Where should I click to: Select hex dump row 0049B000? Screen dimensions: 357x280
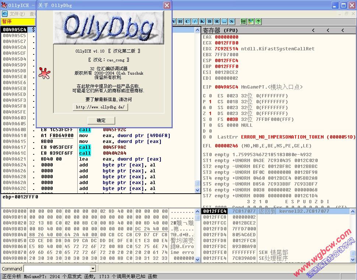tap(98, 211)
